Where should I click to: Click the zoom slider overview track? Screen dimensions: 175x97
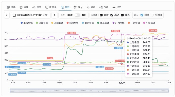89,91
